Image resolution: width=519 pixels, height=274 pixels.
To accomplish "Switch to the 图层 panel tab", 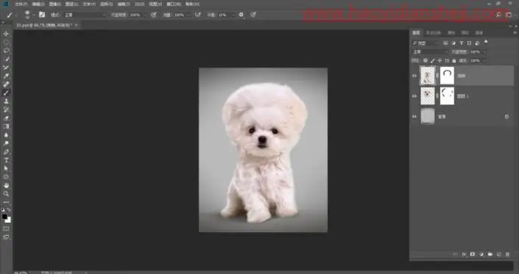I will click(416, 32).
